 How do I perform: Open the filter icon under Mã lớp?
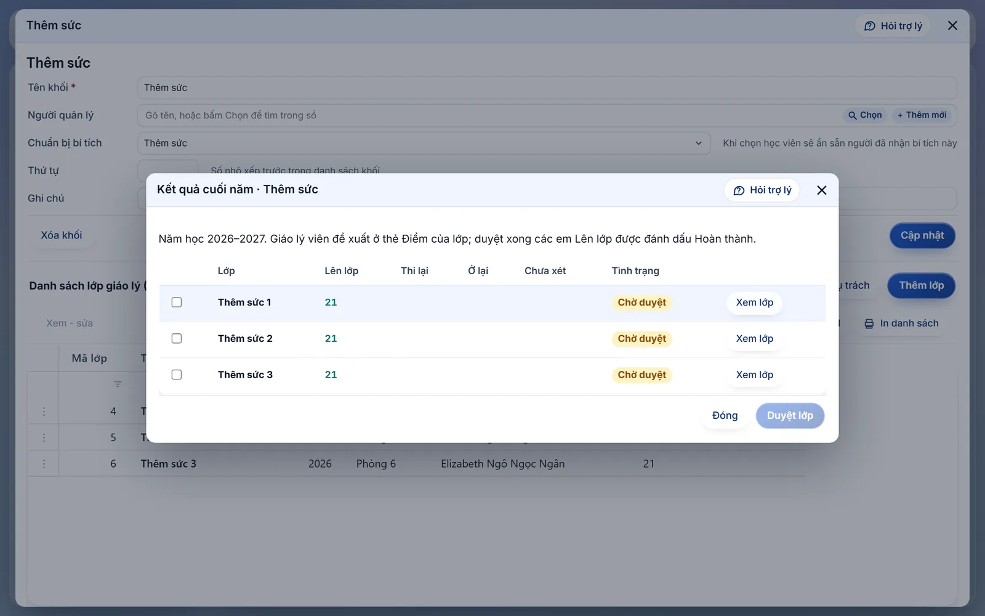tap(118, 384)
